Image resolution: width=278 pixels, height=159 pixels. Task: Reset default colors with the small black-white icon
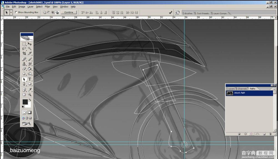(23, 107)
